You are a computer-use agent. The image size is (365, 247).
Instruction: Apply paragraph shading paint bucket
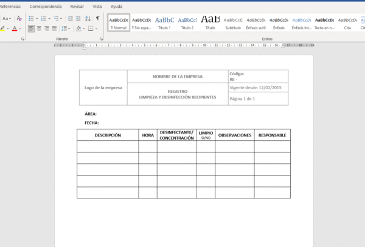pyautogui.click(x=78, y=29)
